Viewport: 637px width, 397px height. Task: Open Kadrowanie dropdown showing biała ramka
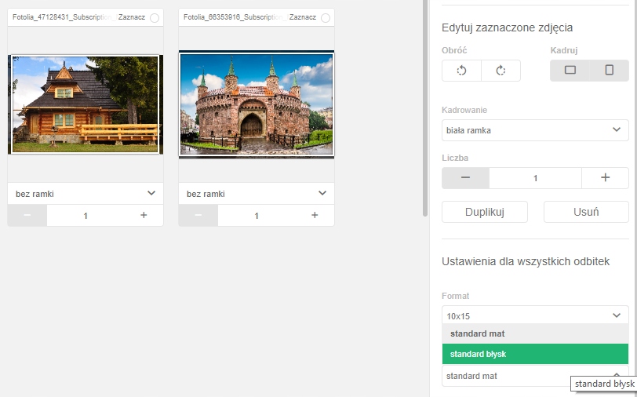[x=535, y=129]
